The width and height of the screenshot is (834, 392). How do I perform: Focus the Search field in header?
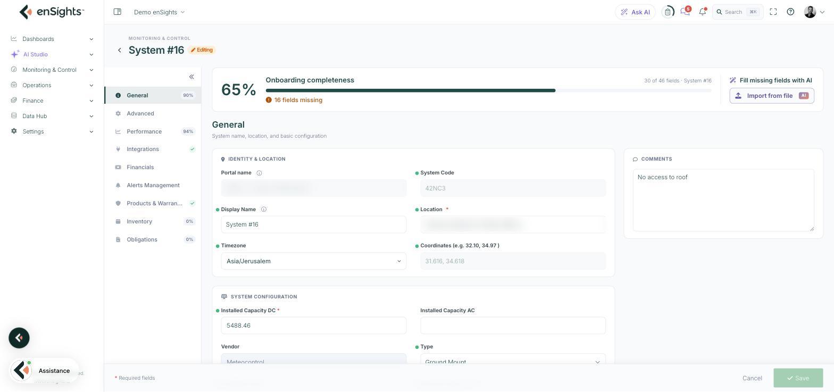(738, 12)
